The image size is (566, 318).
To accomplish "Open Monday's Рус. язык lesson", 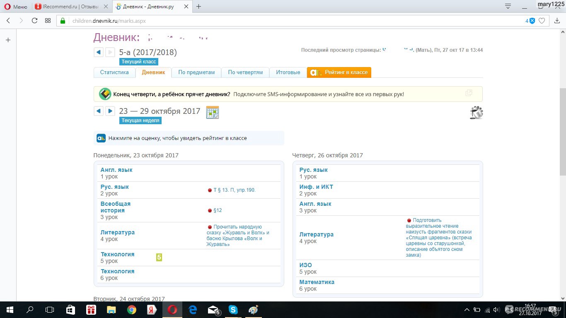I will [115, 187].
